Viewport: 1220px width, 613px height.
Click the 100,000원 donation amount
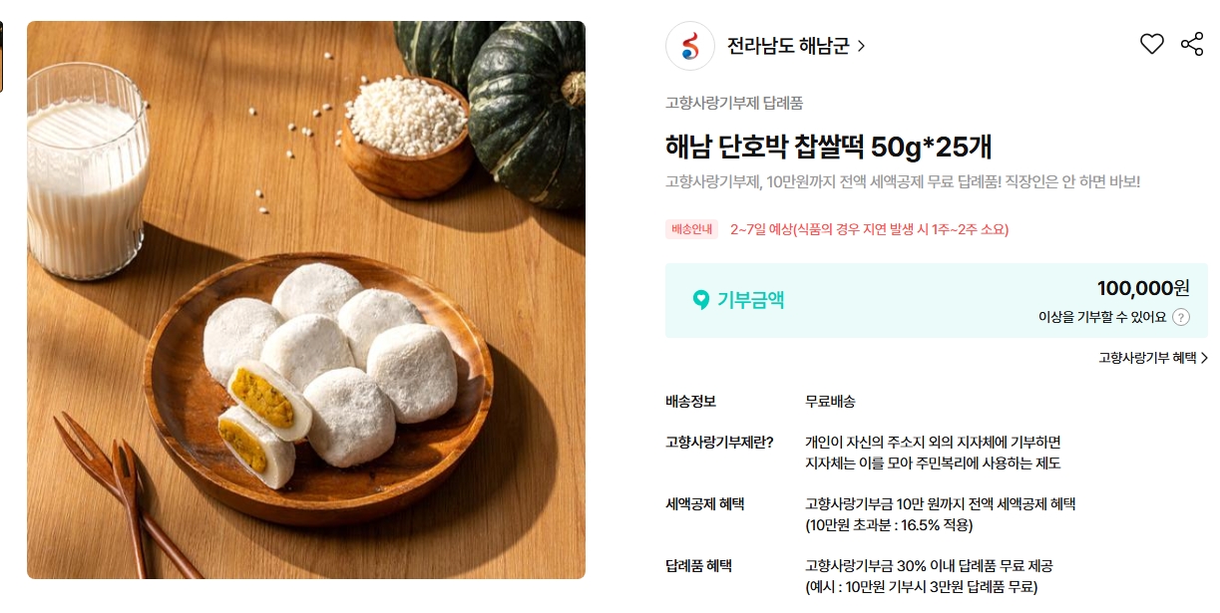tap(1143, 288)
